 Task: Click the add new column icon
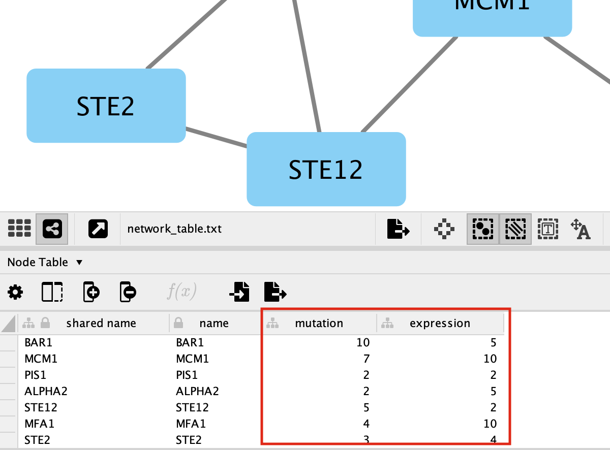pos(91,293)
